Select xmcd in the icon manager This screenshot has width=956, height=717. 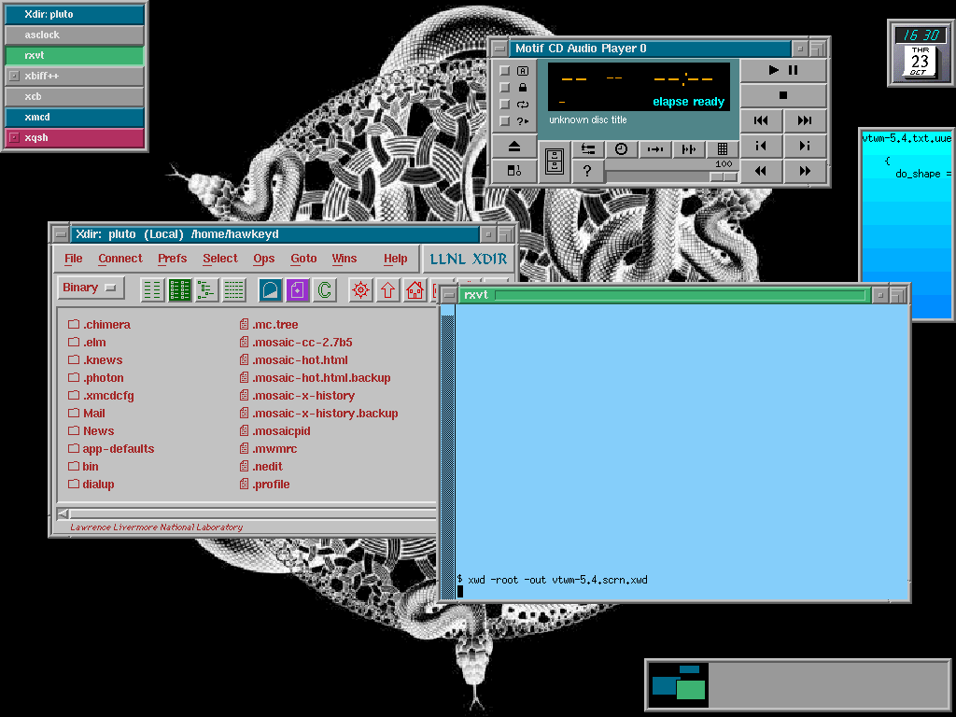75,117
